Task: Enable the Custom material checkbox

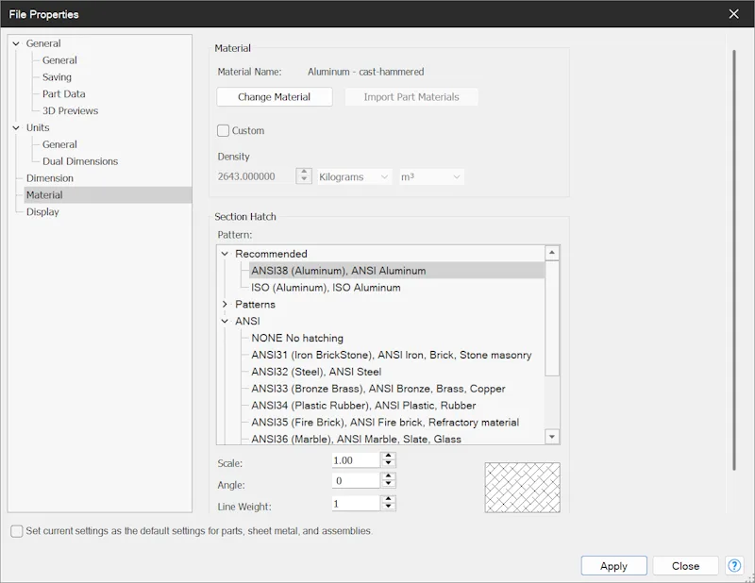Action: tap(223, 130)
